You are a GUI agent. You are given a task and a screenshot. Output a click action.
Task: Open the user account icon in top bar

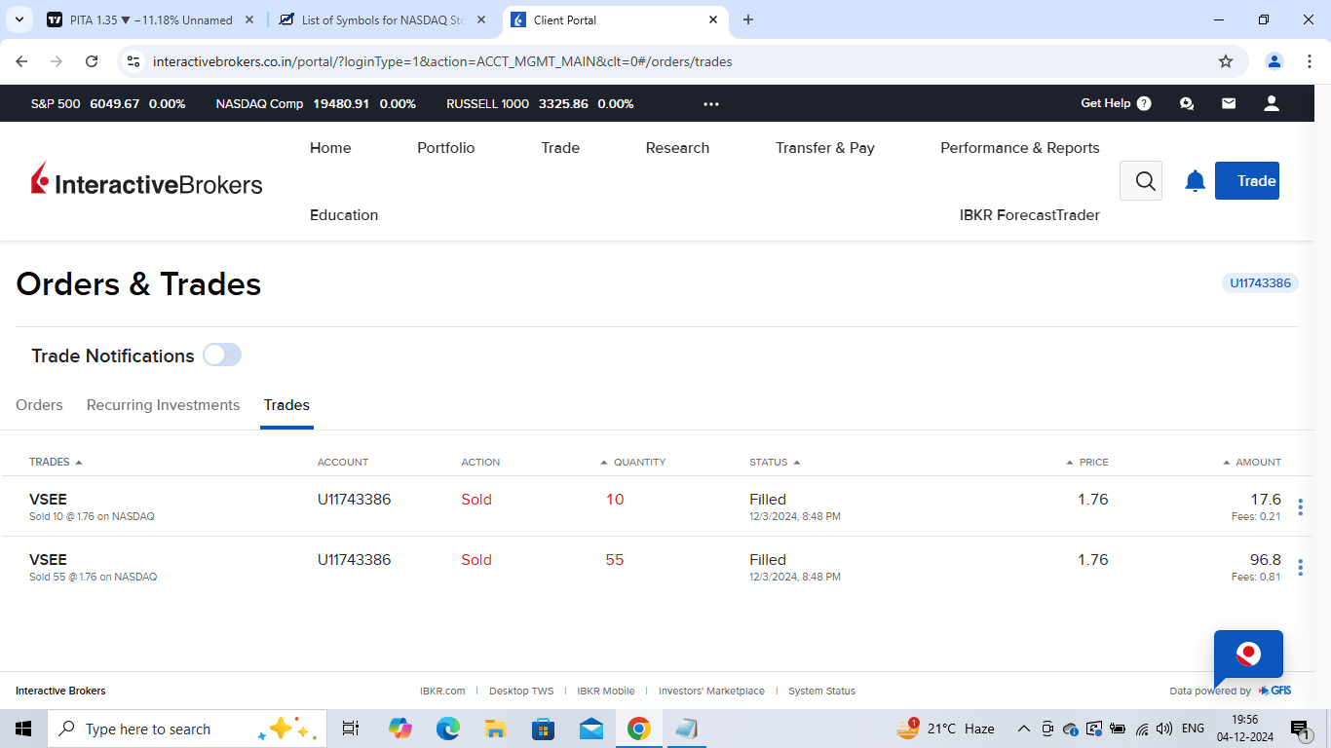[x=1271, y=103]
